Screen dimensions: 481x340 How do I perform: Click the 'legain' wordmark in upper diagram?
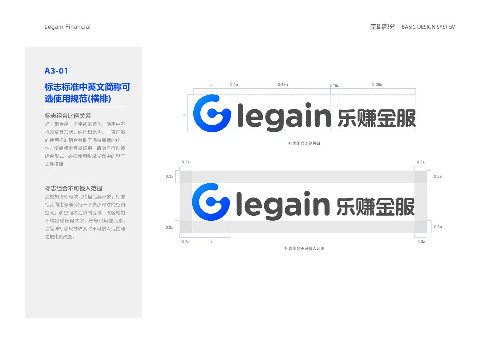click(x=284, y=117)
